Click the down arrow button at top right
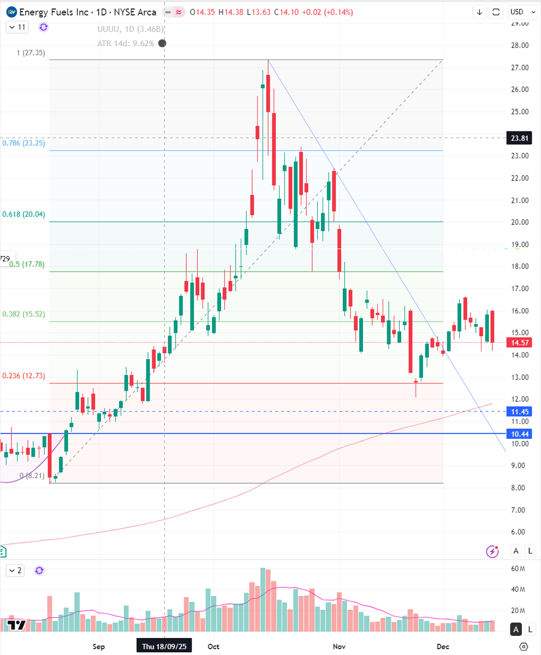Viewport: 541px width, 655px height. point(479,11)
